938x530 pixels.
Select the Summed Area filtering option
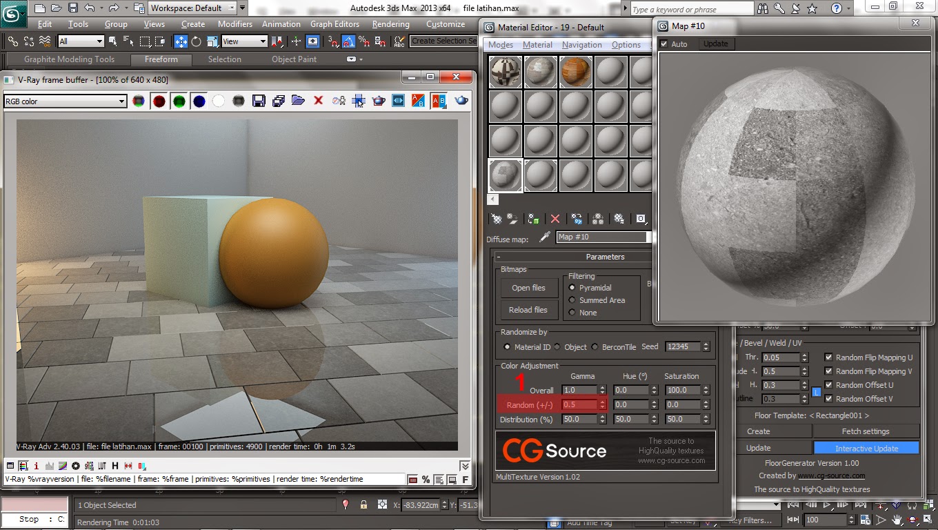(572, 300)
